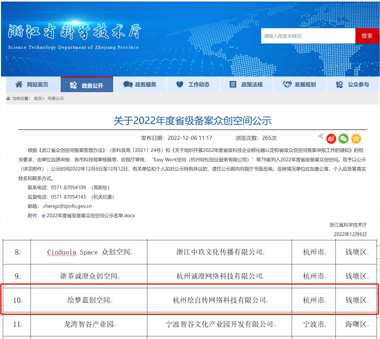Click the yellow star favorites icon
Screen dimensions: 380x339
point(356,139)
